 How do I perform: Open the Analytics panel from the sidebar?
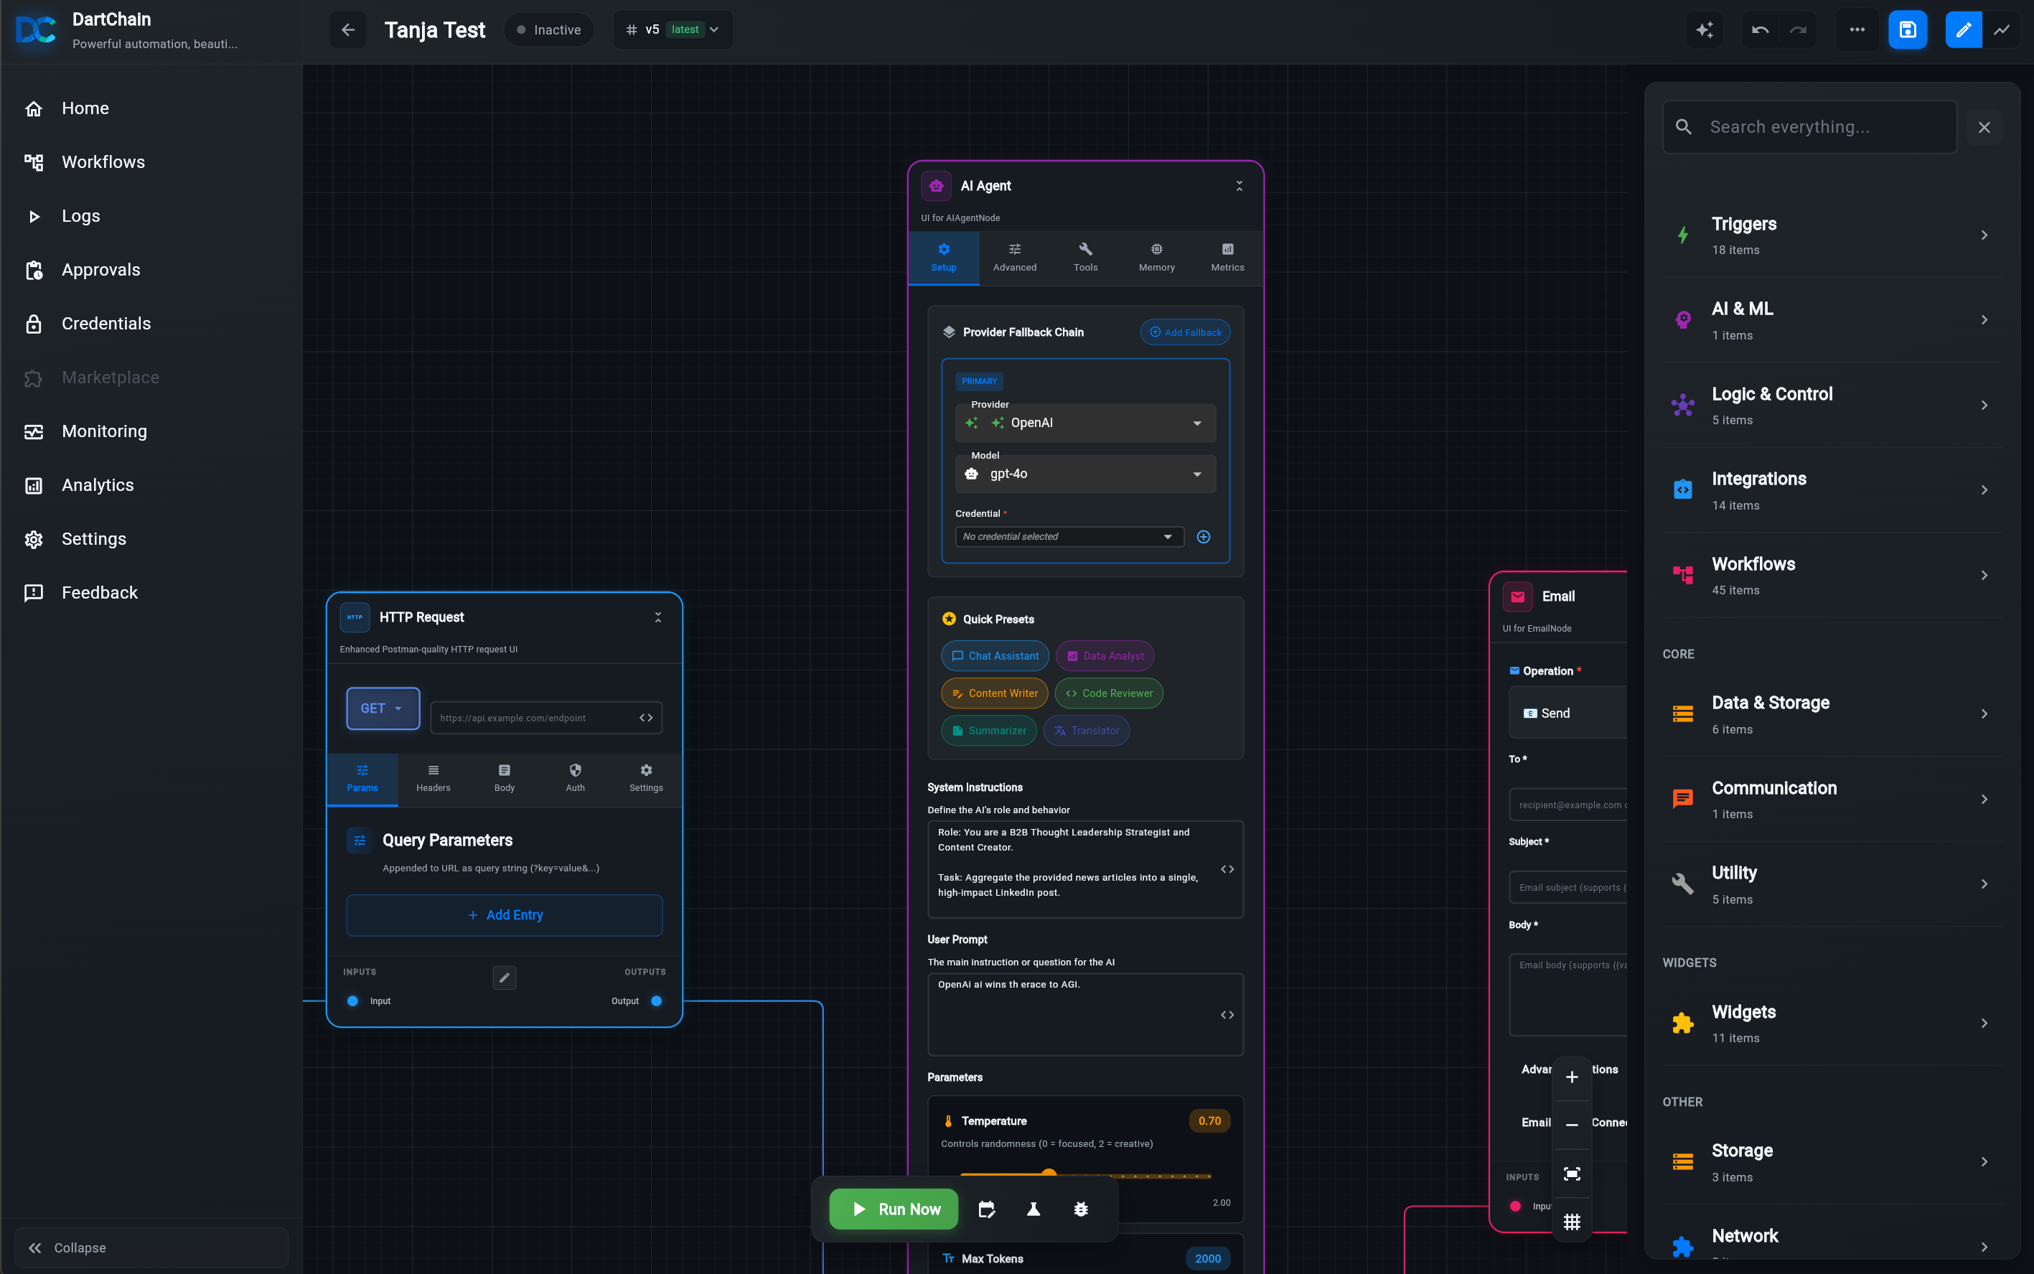(97, 485)
